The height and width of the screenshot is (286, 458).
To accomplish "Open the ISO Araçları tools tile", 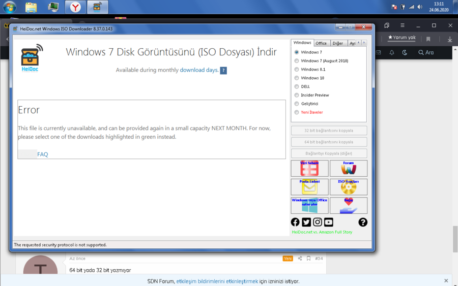I will tap(349, 187).
